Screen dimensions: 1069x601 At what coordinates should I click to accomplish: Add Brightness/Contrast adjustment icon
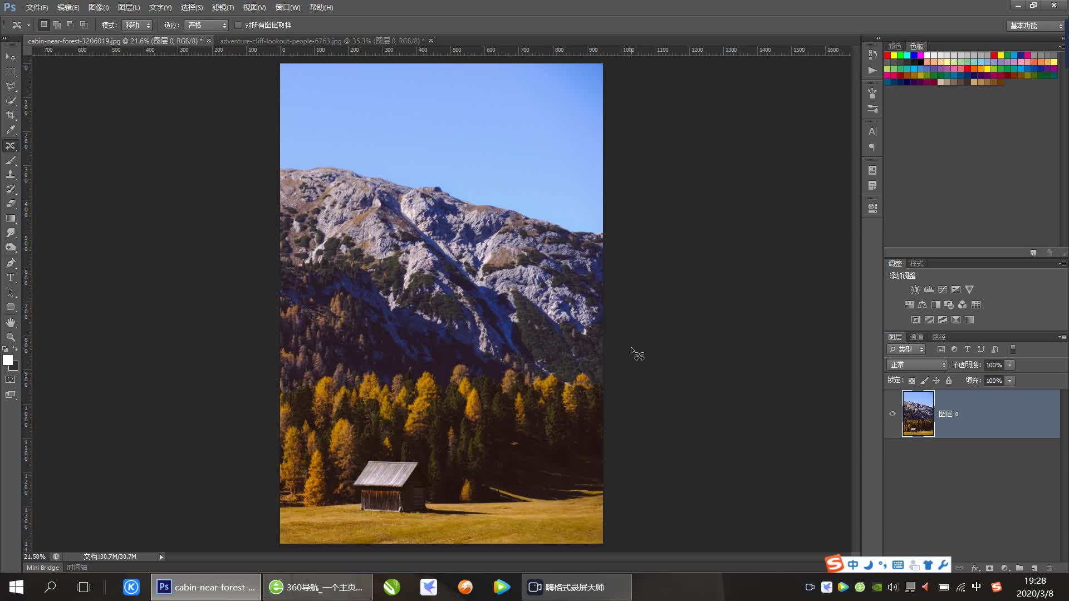click(915, 290)
